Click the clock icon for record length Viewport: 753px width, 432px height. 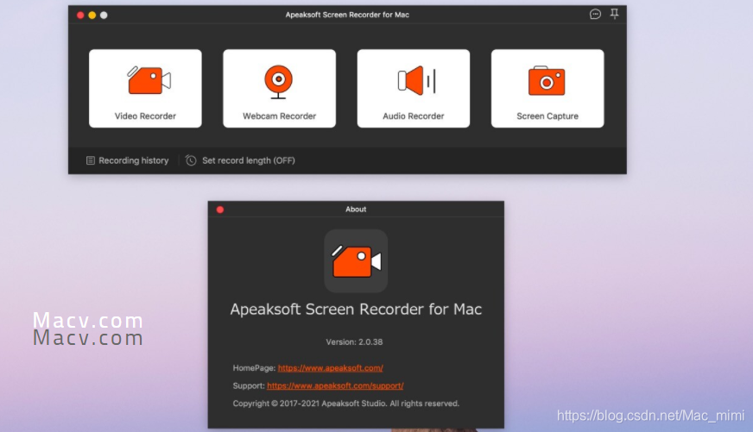pos(191,160)
